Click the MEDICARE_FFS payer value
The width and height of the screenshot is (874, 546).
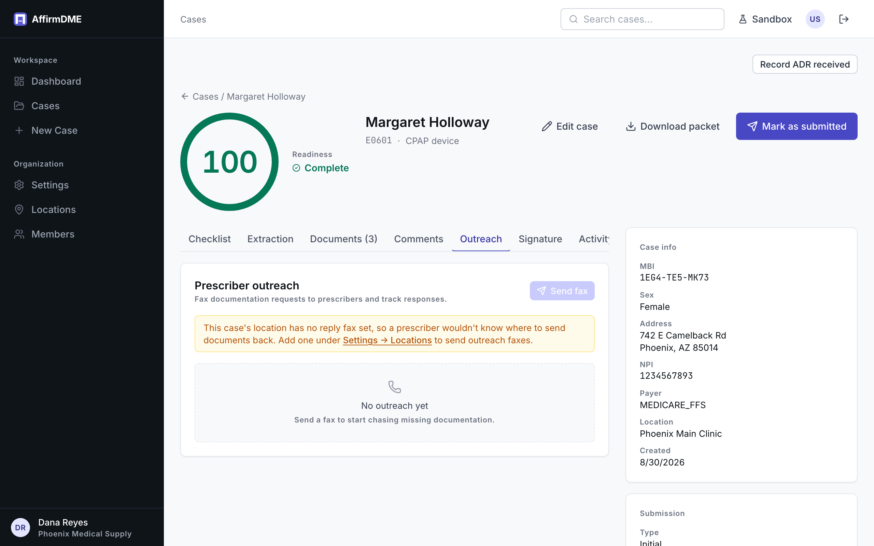pos(673,405)
